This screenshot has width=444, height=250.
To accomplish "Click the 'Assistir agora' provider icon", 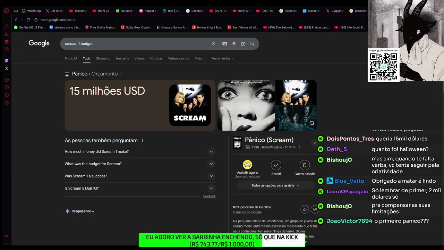I will pos(247,165).
